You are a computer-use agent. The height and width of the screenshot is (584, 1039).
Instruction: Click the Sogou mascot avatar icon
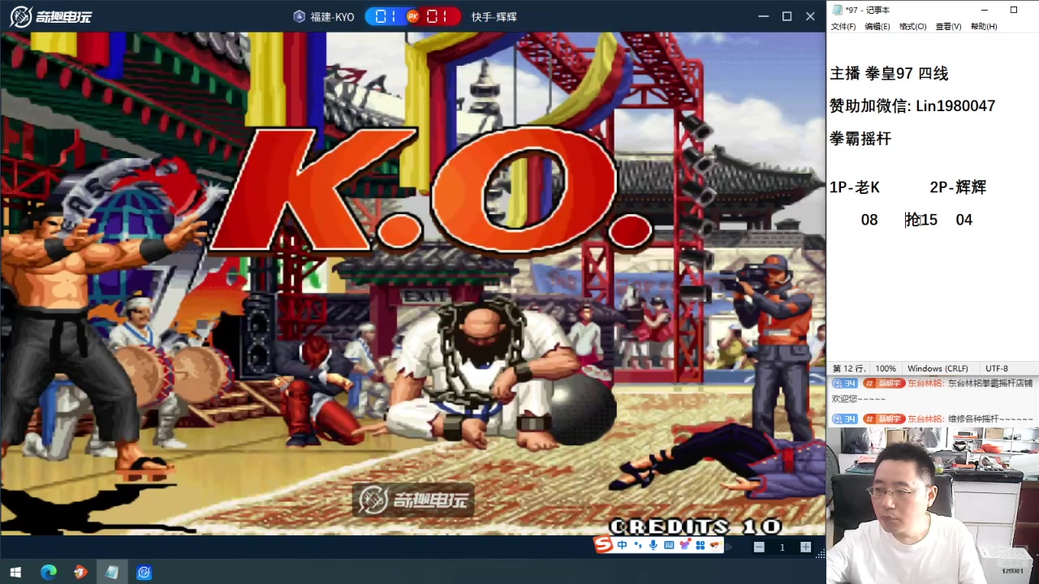(715, 546)
